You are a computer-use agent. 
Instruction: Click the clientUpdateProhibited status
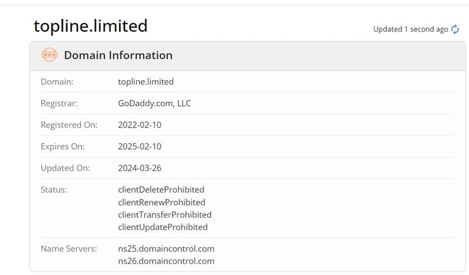coord(163,227)
